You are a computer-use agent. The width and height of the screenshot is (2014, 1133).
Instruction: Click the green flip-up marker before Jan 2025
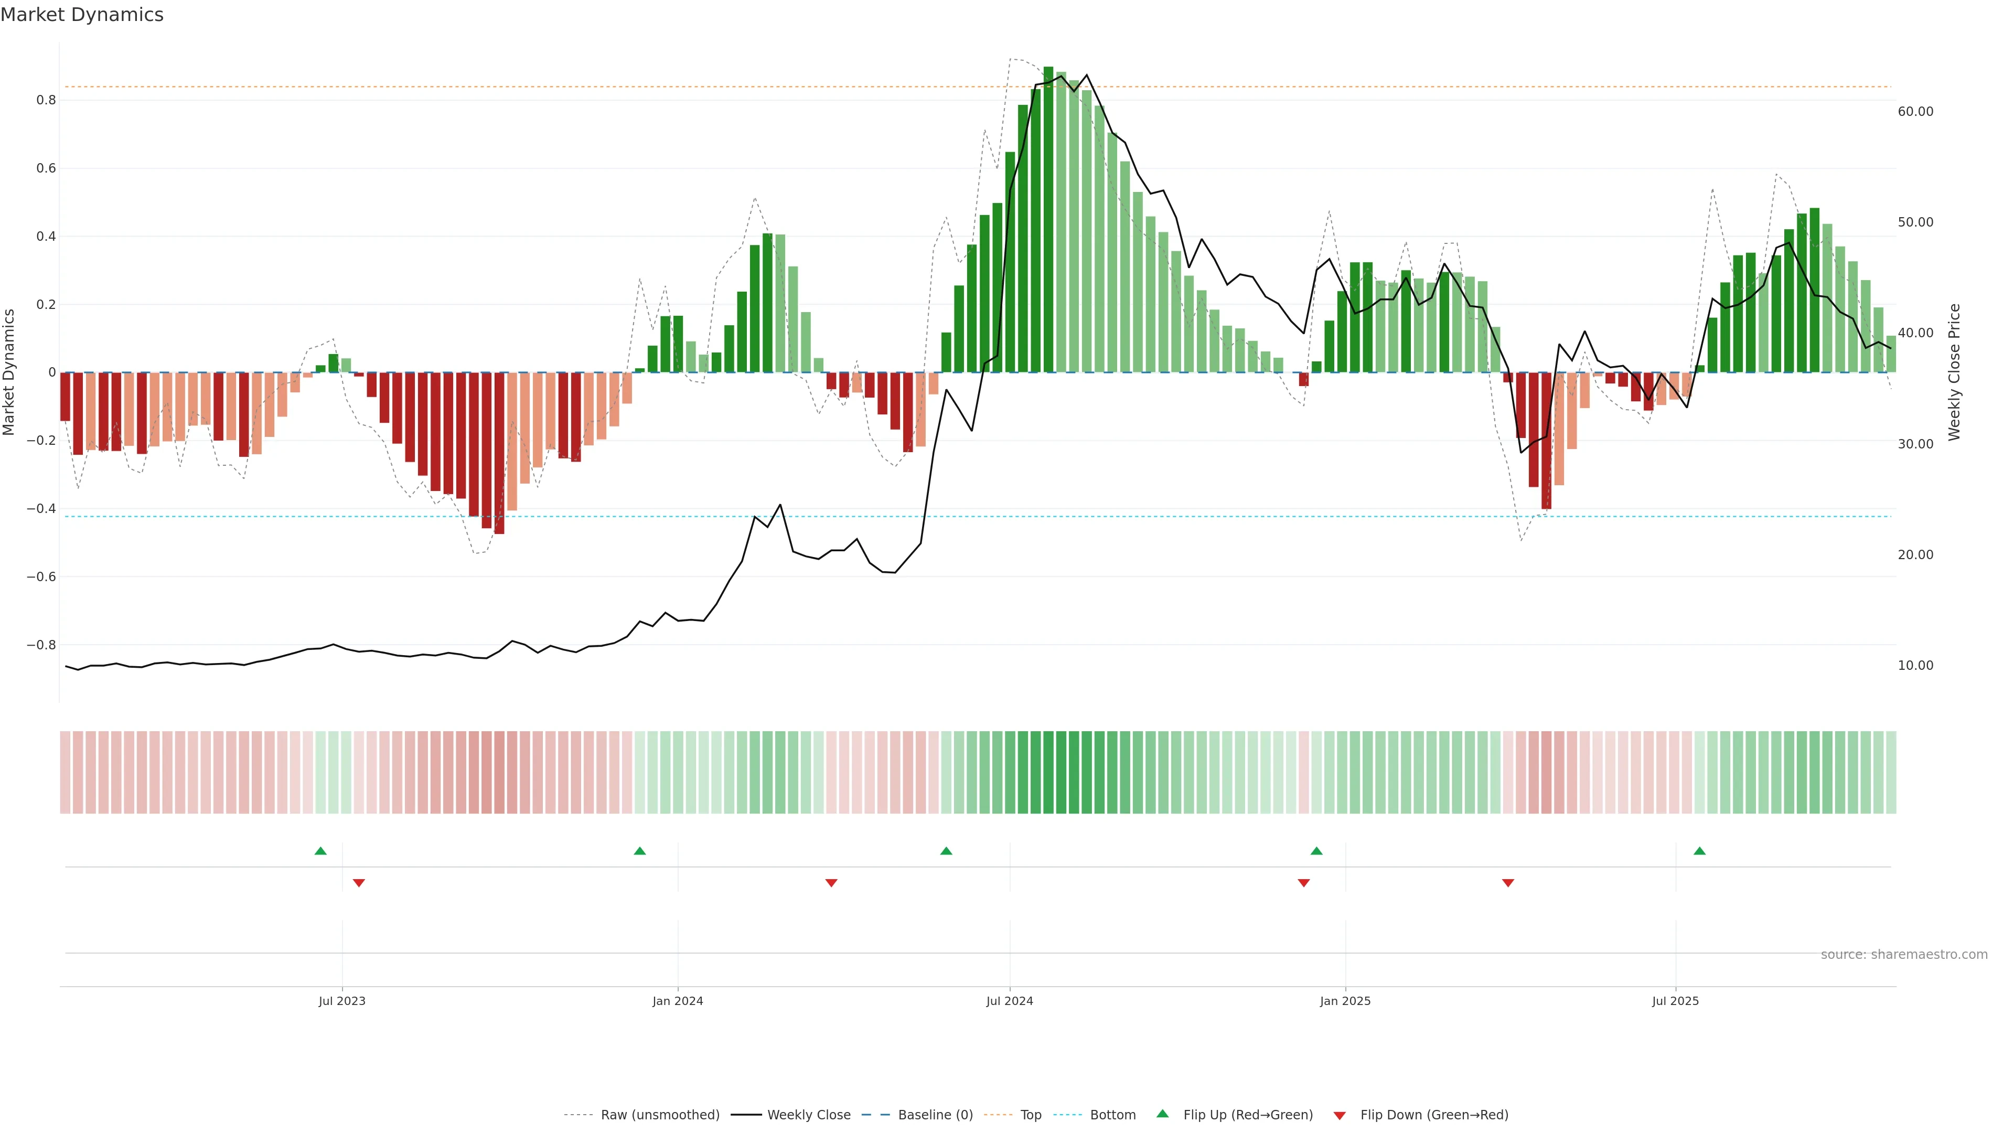(x=1316, y=851)
